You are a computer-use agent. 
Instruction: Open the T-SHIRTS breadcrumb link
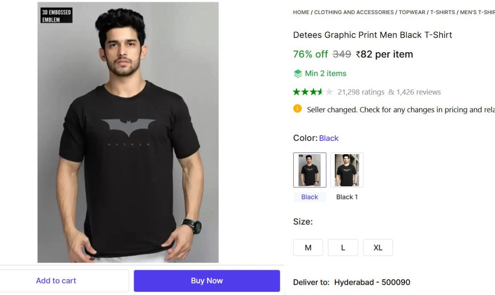(443, 12)
